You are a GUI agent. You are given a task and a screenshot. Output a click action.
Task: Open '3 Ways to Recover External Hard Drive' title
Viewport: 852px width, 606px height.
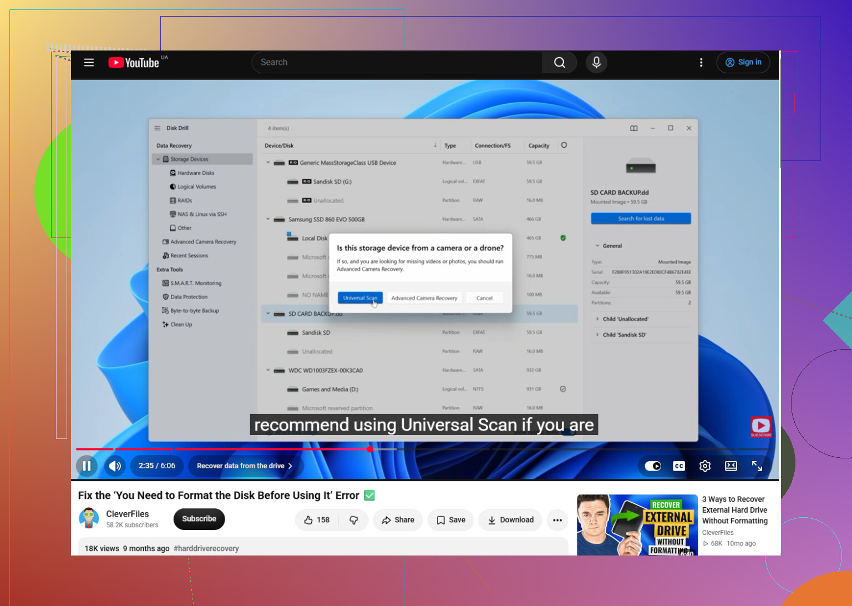(735, 510)
